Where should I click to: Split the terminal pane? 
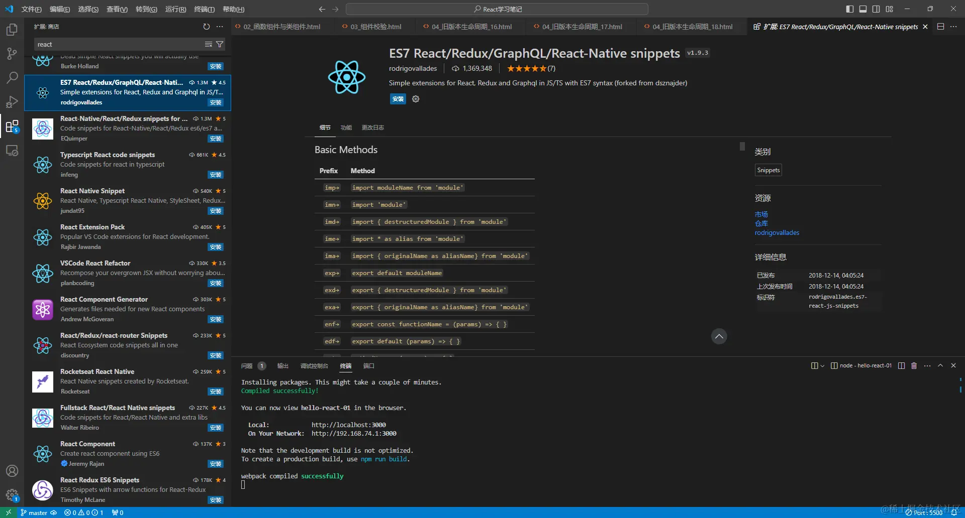(902, 366)
